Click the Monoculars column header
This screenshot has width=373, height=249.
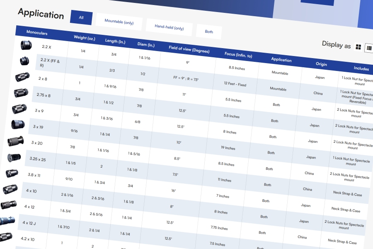tap(37, 32)
